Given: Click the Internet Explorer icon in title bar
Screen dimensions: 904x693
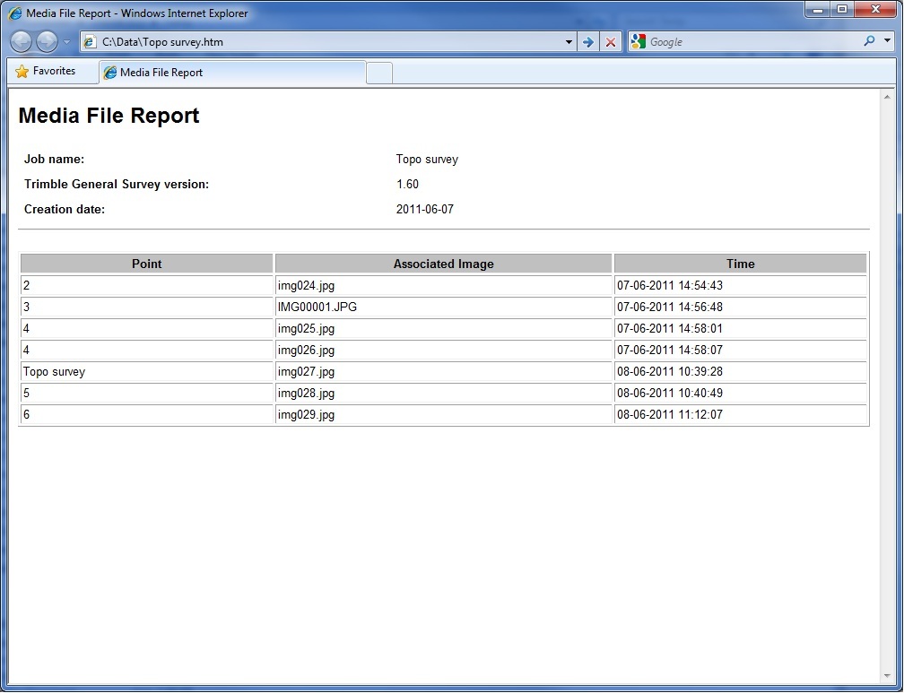Looking at the screenshot, I should tap(15, 13).
